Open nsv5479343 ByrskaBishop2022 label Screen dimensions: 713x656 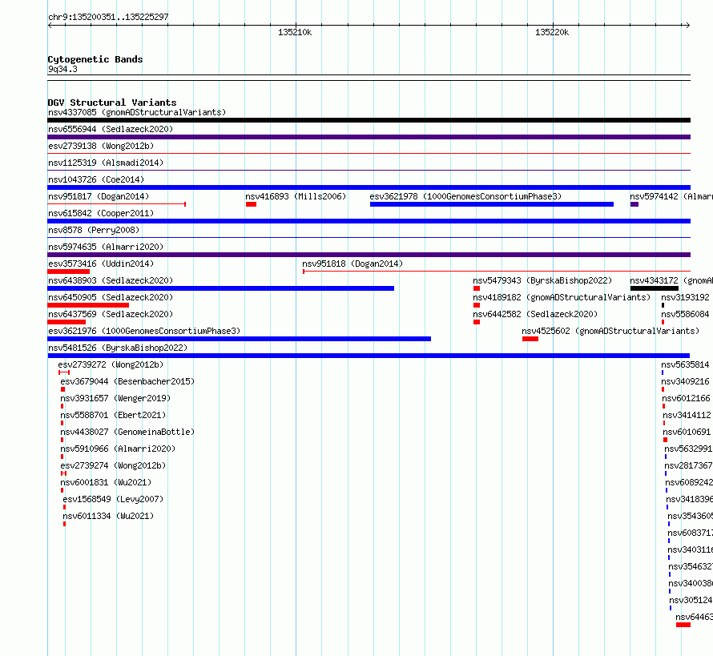tap(542, 280)
